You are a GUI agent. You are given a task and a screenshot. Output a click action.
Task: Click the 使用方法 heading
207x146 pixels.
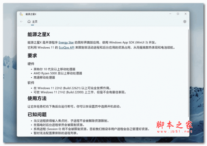[37, 98]
